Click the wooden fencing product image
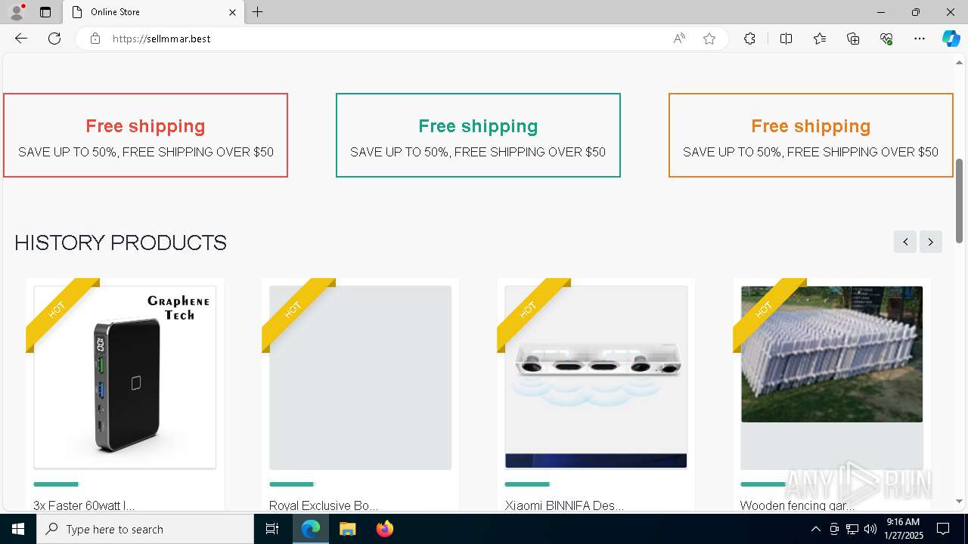This screenshot has height=544, width=968. tap(832, 354)
